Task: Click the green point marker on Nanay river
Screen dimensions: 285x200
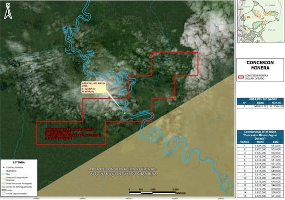Action: [125, 113]
